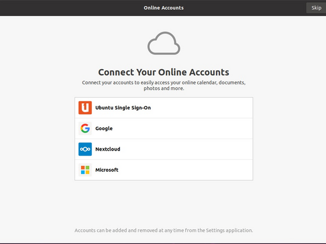Click the Online Accounts window title
326x244 pixels.
tap(164, 8)
